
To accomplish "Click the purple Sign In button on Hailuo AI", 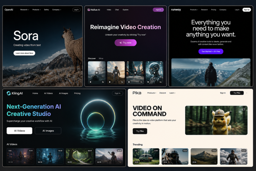I will click(x=158, y=10).
